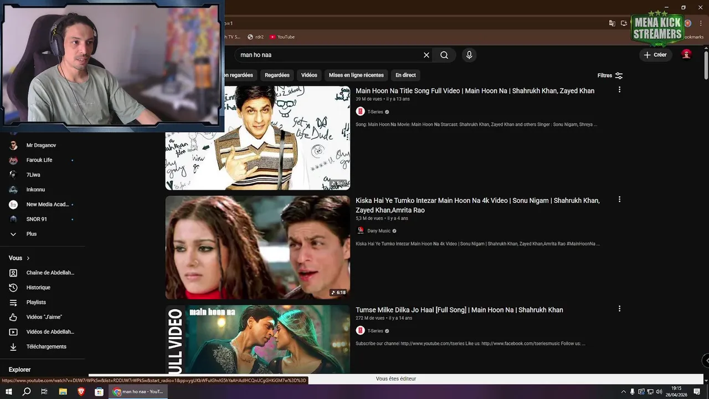The width and height of the screenshot is (709, 399).
Task: Select Mises en ligne récentes chip
Action: click(x=356, y=75)
